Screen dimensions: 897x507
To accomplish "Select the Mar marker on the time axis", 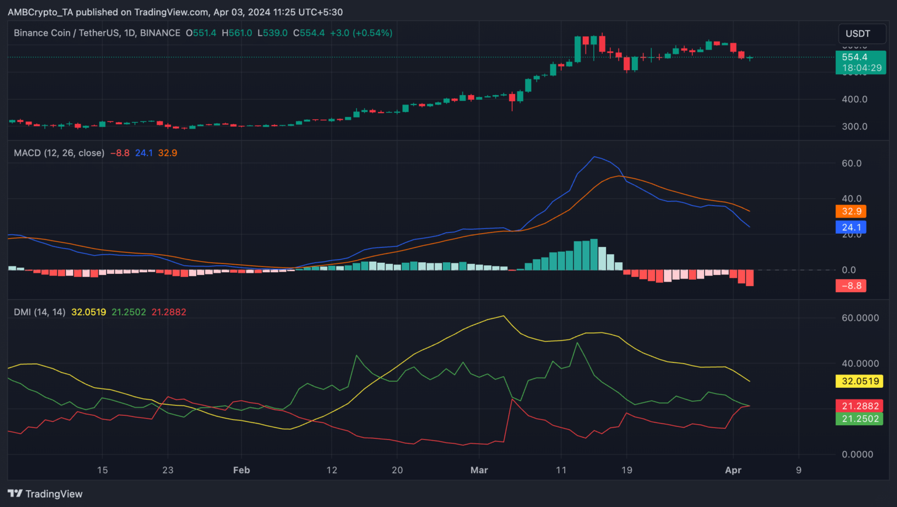I will pos(479,470).
